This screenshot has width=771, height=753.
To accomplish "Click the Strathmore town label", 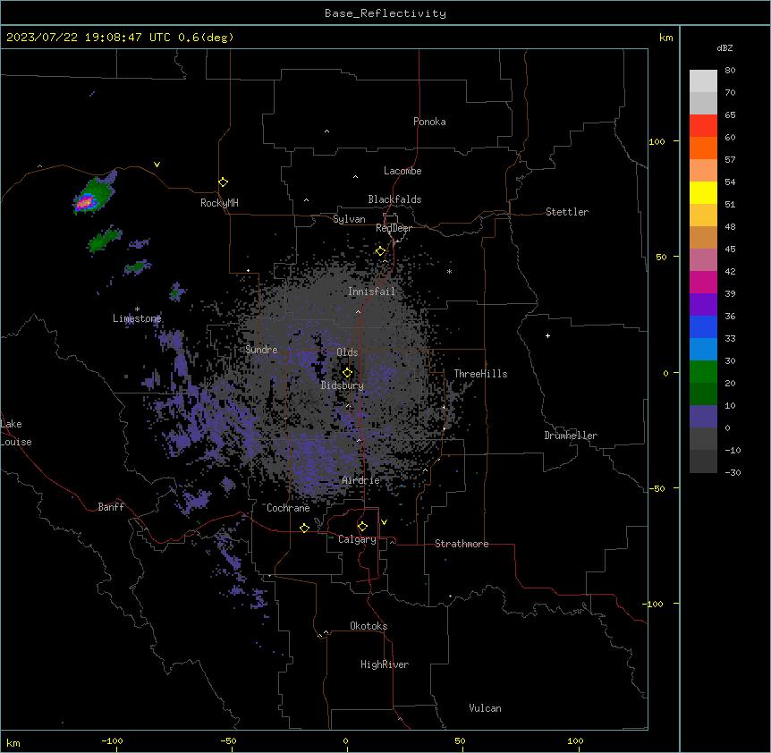I will pos(462,544).
